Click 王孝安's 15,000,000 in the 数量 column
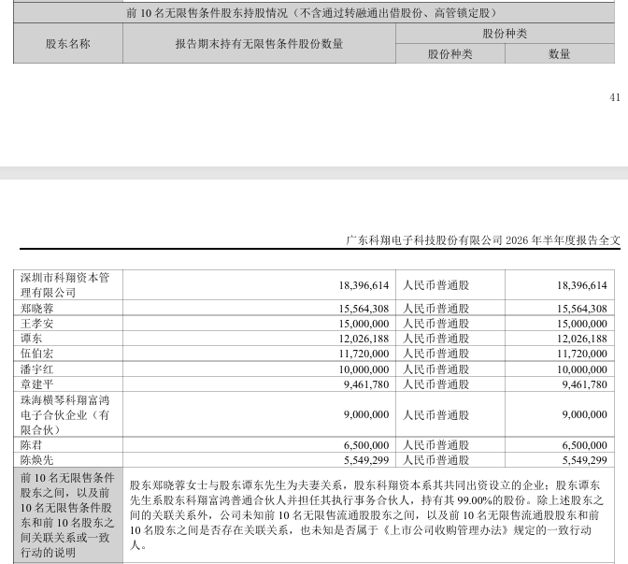 click(582, 324)
